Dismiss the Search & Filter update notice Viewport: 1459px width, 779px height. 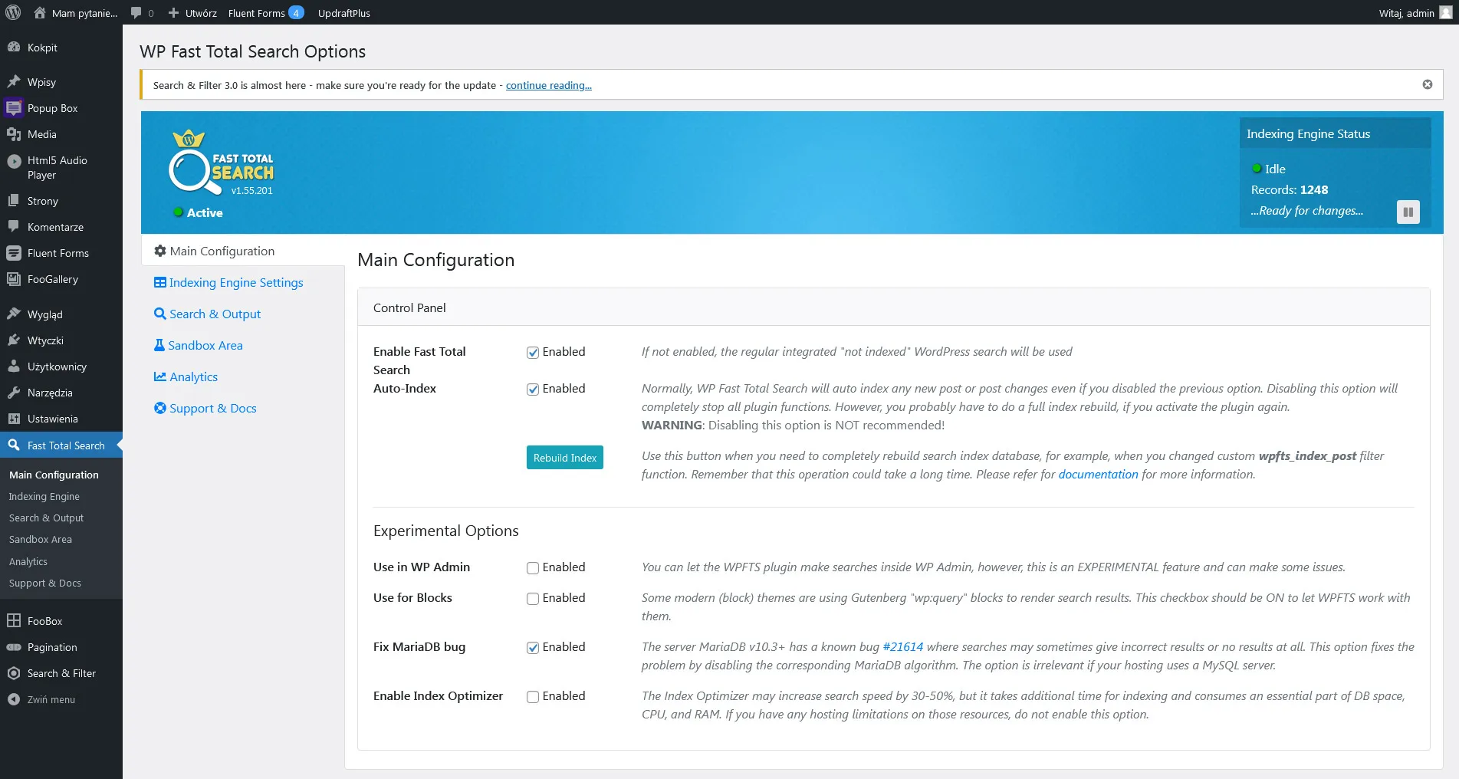1427,84
